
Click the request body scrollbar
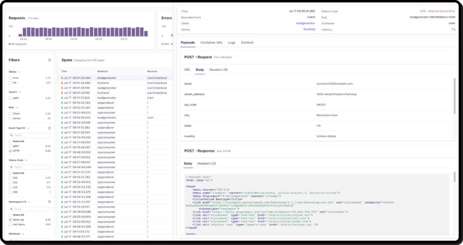[x=454, y=96]
